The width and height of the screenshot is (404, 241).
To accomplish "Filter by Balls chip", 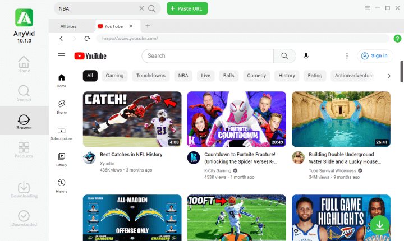I will 228,76.
